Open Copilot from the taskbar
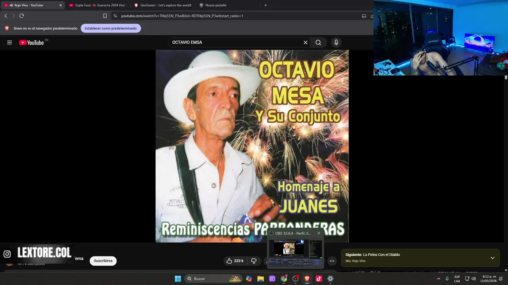 [249, 279]
